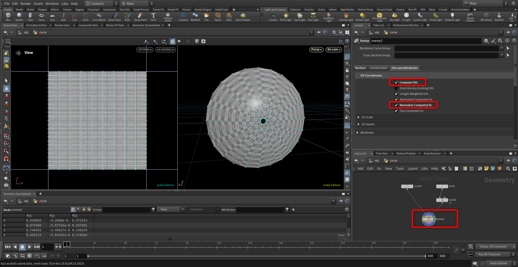Click the Backbone Curve Group input field
Image resolution: width=518 pixels, height=267 pixels.
tap(447, 48)
